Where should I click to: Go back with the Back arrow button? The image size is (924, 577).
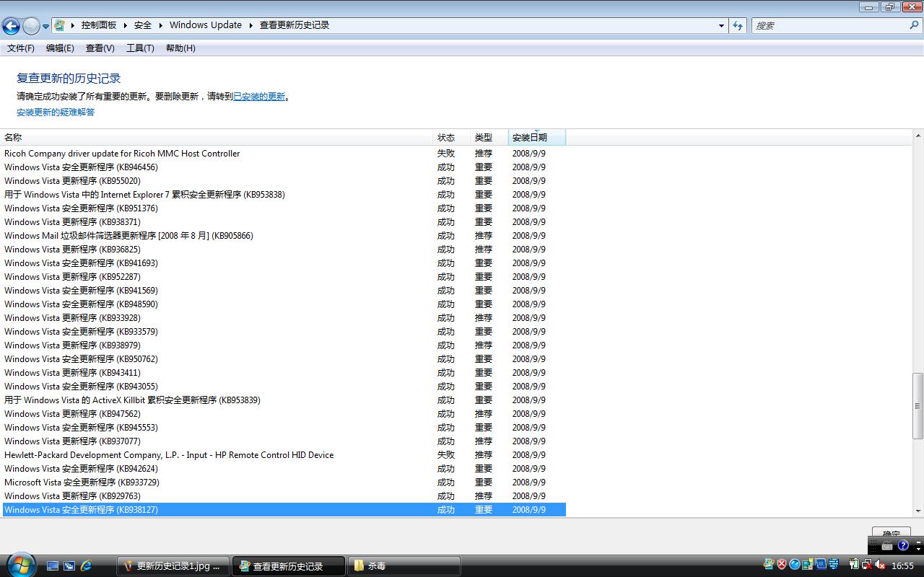coord(11,26)
